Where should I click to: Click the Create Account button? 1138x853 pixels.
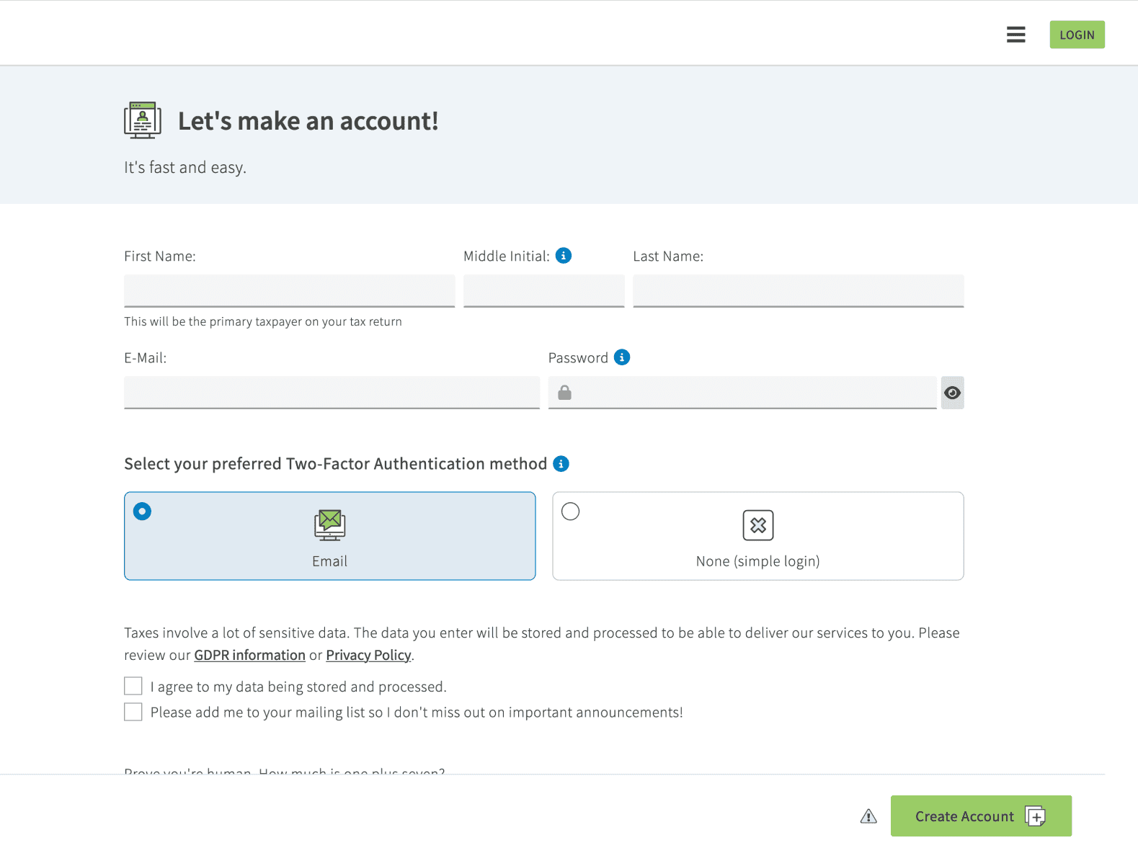coord(980,816)
